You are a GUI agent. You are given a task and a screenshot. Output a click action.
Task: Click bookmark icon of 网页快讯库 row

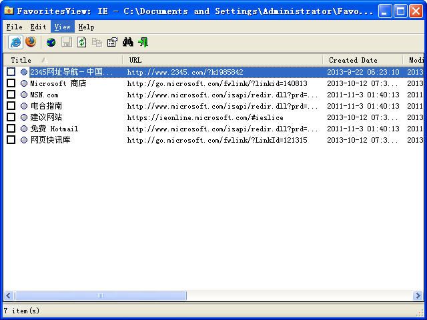(x=24, y=140)
